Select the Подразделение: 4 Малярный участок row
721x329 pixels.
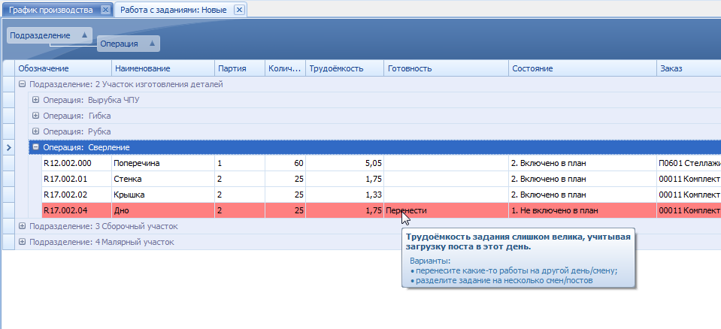tap(368, 242)
